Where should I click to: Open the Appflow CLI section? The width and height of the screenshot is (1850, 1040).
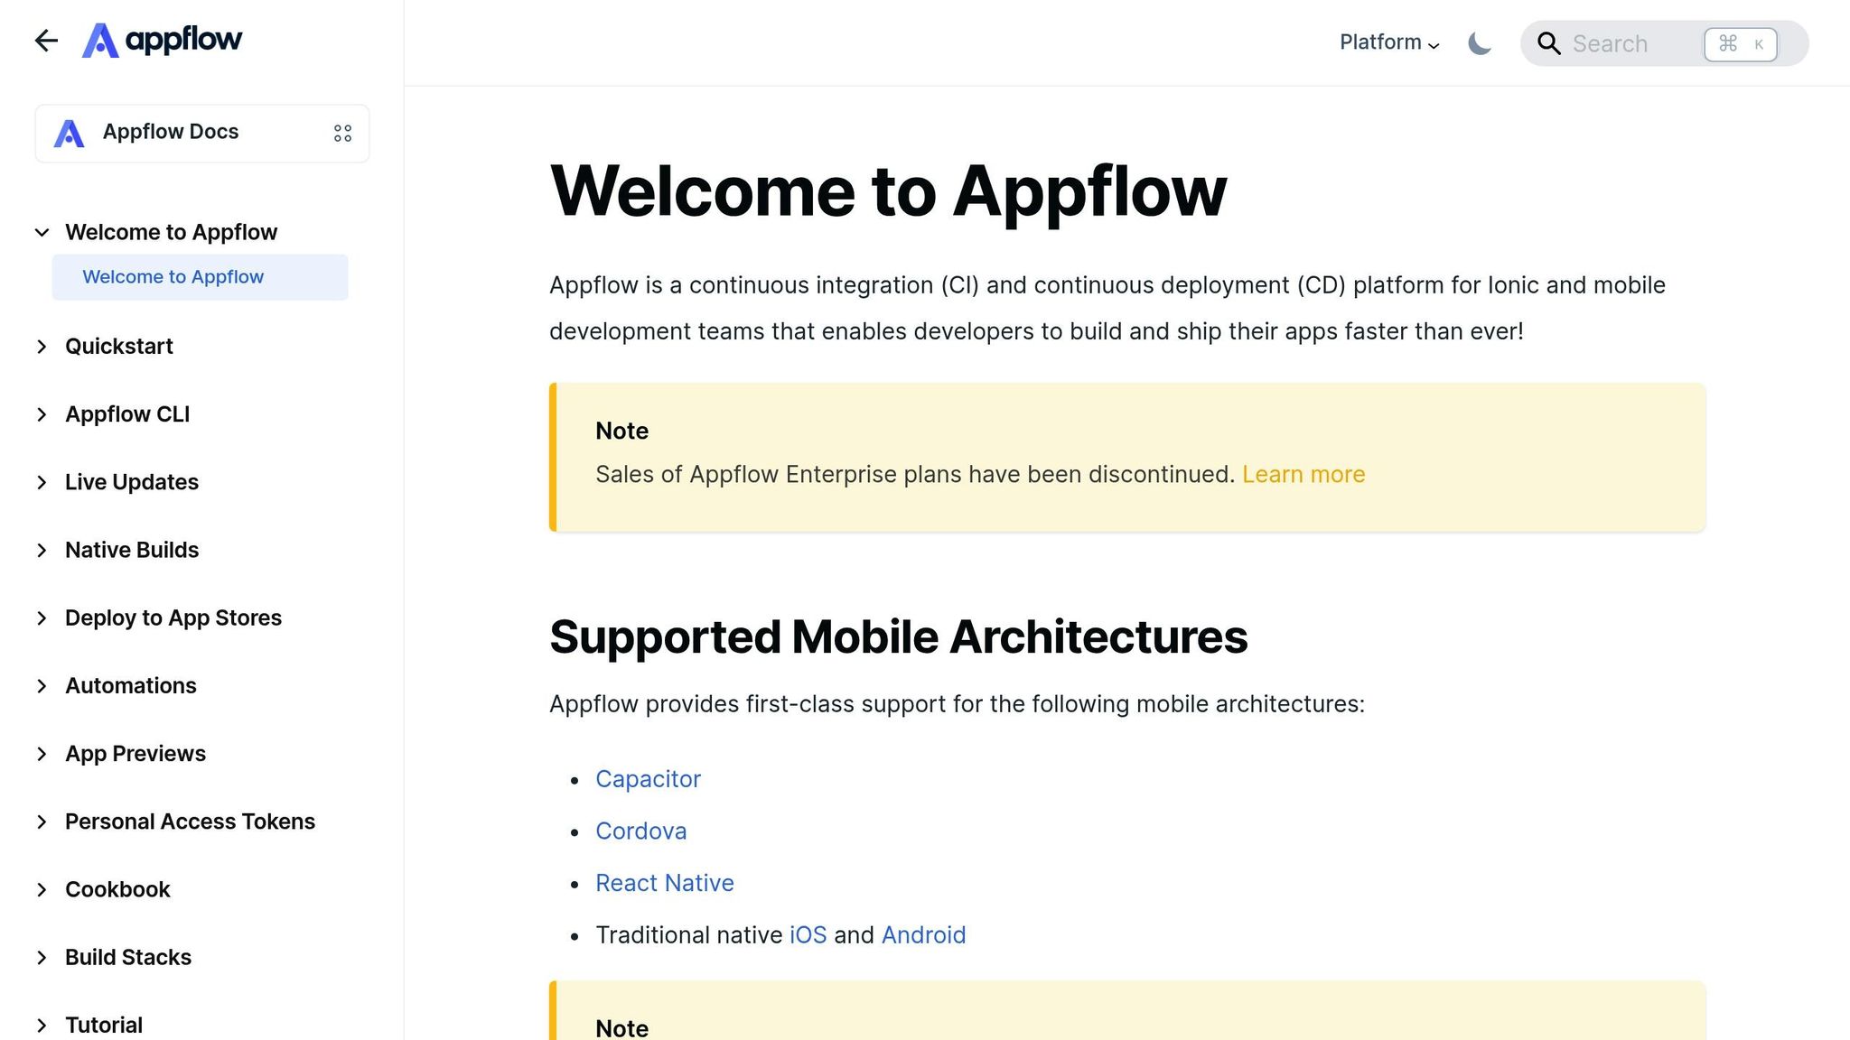click(127, 414)
